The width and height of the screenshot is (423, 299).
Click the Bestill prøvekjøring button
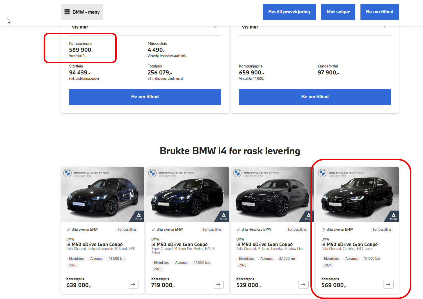(x=289, y=12)
